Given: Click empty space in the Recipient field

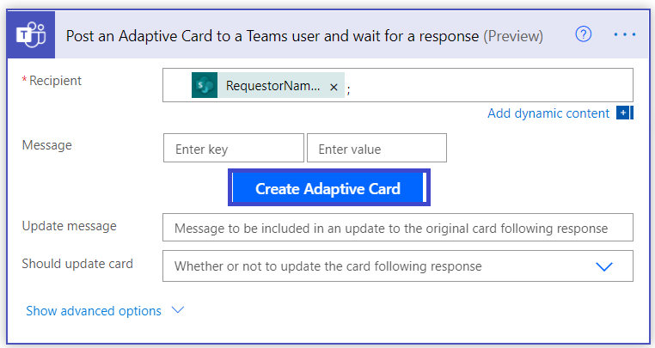Looking at the screenshot, I should (x=490, y=86).
